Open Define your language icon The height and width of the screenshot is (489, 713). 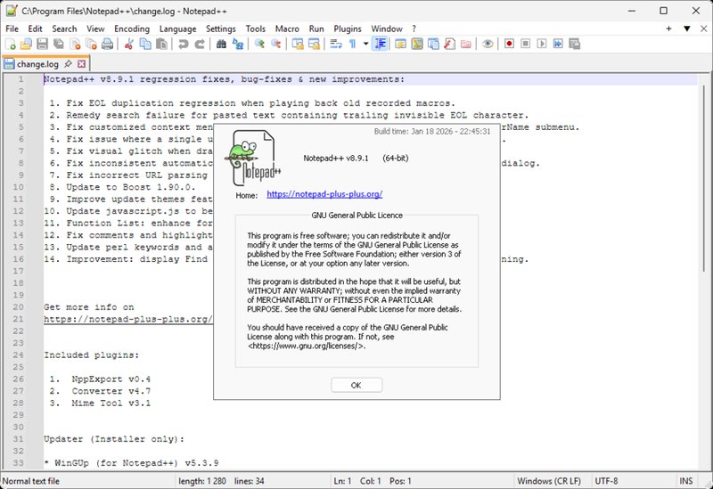400,44
